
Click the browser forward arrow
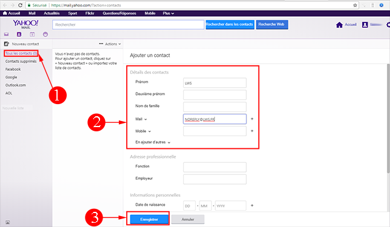13,5
